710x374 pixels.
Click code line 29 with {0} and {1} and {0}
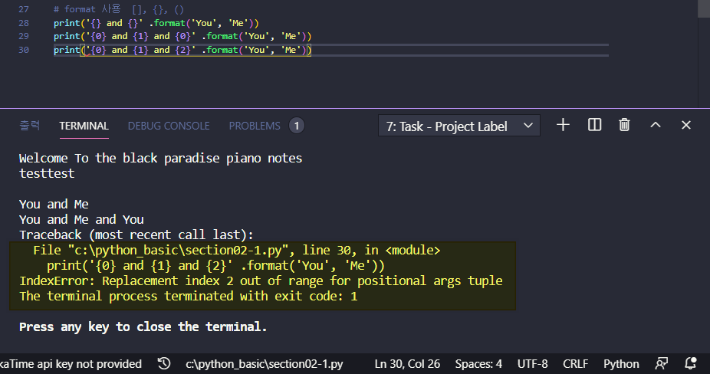tap(182, 36)
